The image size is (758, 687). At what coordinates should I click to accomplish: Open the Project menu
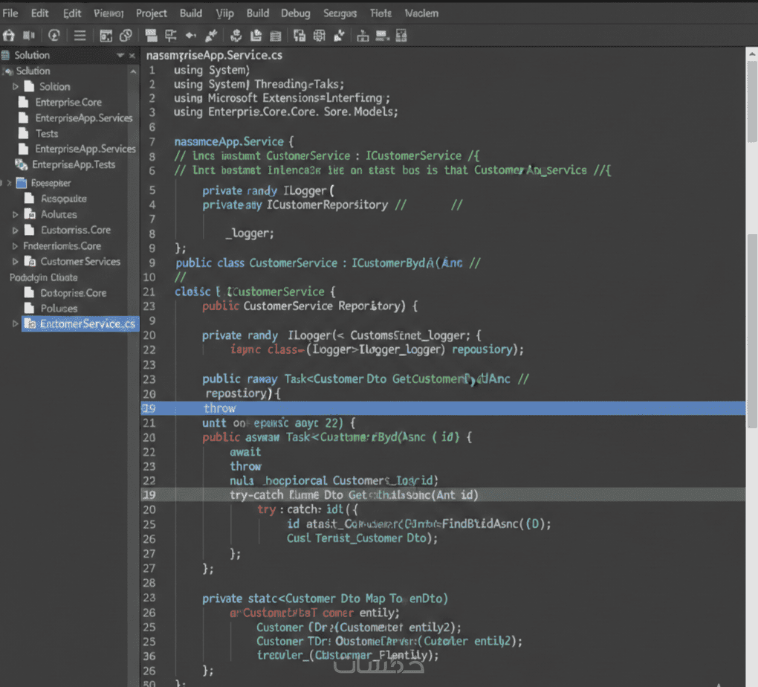(152, 13)
